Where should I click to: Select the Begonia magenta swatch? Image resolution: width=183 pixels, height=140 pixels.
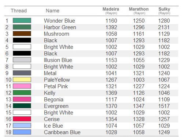(x=22, y=99)
